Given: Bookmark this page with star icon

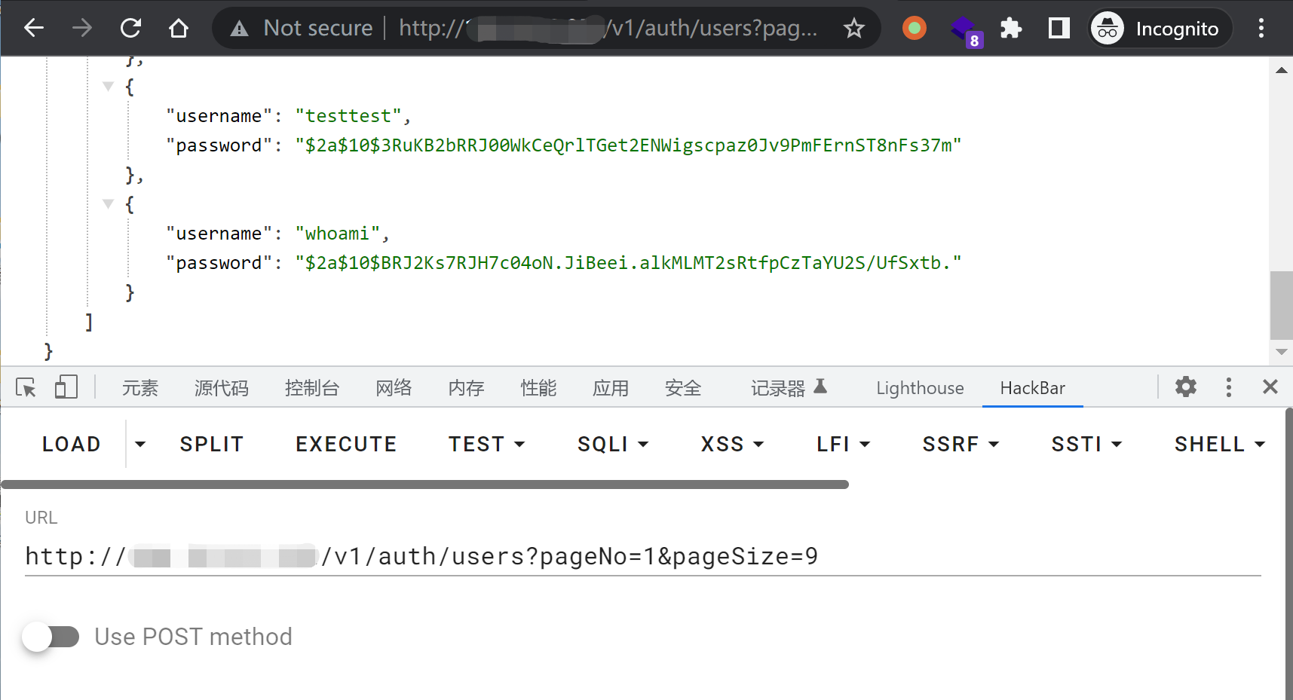Looking at the screenshot, I should [x=853, y=29].
